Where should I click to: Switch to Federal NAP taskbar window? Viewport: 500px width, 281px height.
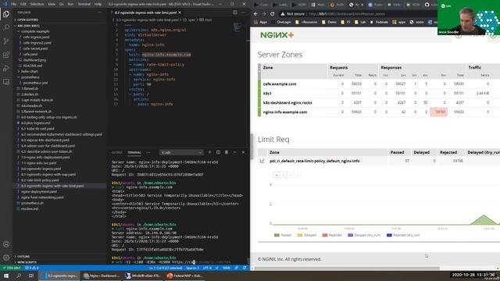(184, 276)
